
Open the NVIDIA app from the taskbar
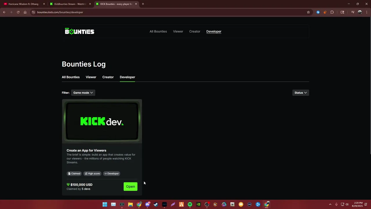point(198,204)
